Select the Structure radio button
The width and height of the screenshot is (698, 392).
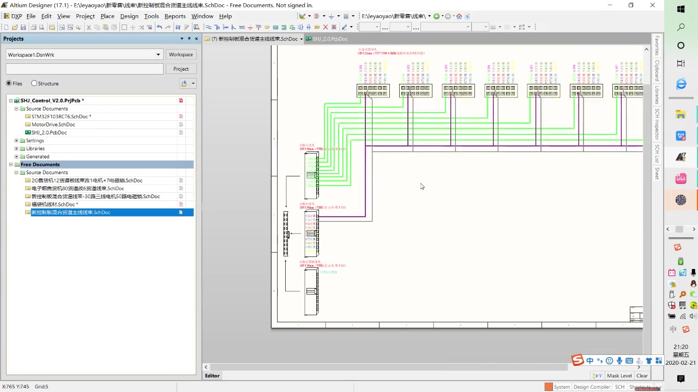point(34,83)
